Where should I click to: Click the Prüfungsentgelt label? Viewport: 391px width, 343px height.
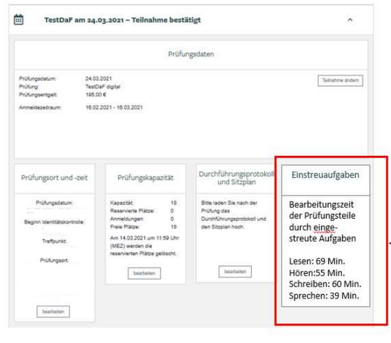pos(38,95)
